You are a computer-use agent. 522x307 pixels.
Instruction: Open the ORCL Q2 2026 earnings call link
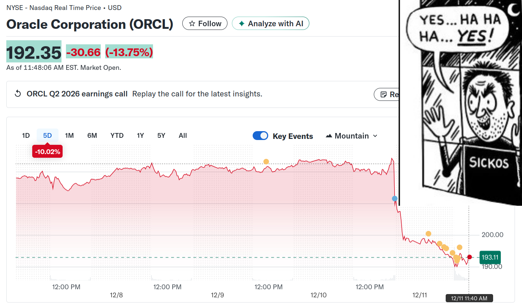click(x=77, y=94)
